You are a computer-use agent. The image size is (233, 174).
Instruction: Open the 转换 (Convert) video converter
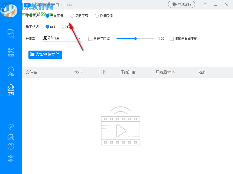[x=11, y=72]
